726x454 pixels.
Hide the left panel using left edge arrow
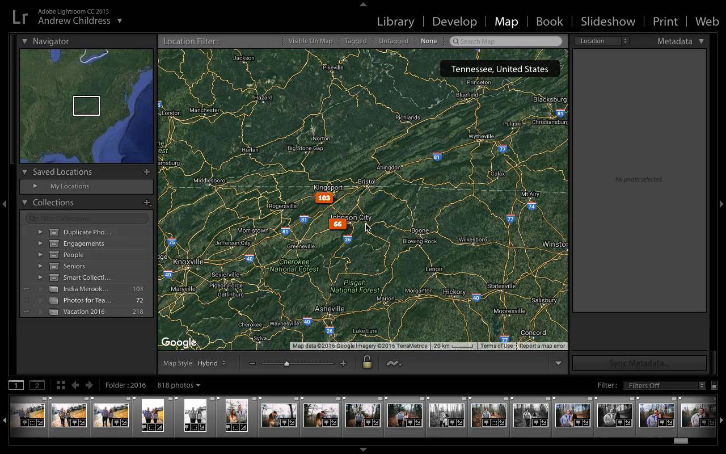pos(4,204)
